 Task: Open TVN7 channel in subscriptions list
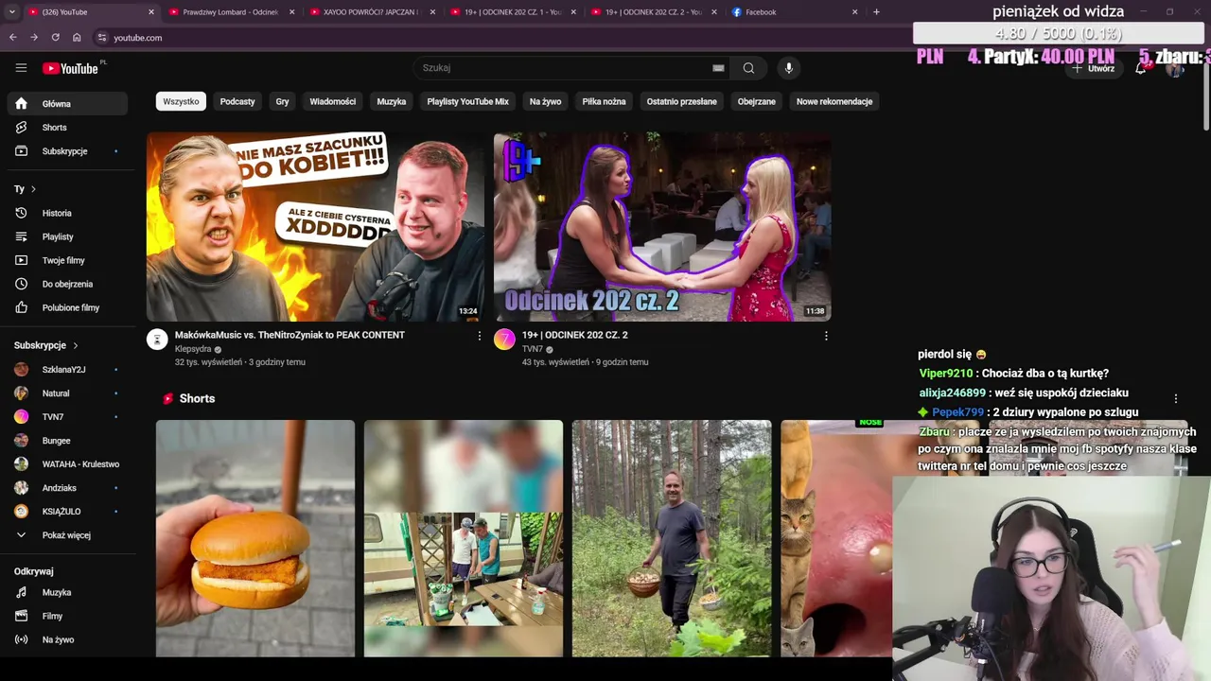(67, 417)
